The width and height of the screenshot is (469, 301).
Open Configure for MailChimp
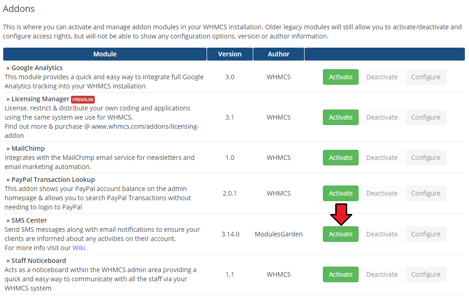coord(425,158)
